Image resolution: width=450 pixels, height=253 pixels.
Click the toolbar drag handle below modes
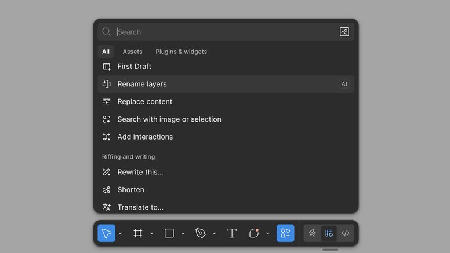330,250
